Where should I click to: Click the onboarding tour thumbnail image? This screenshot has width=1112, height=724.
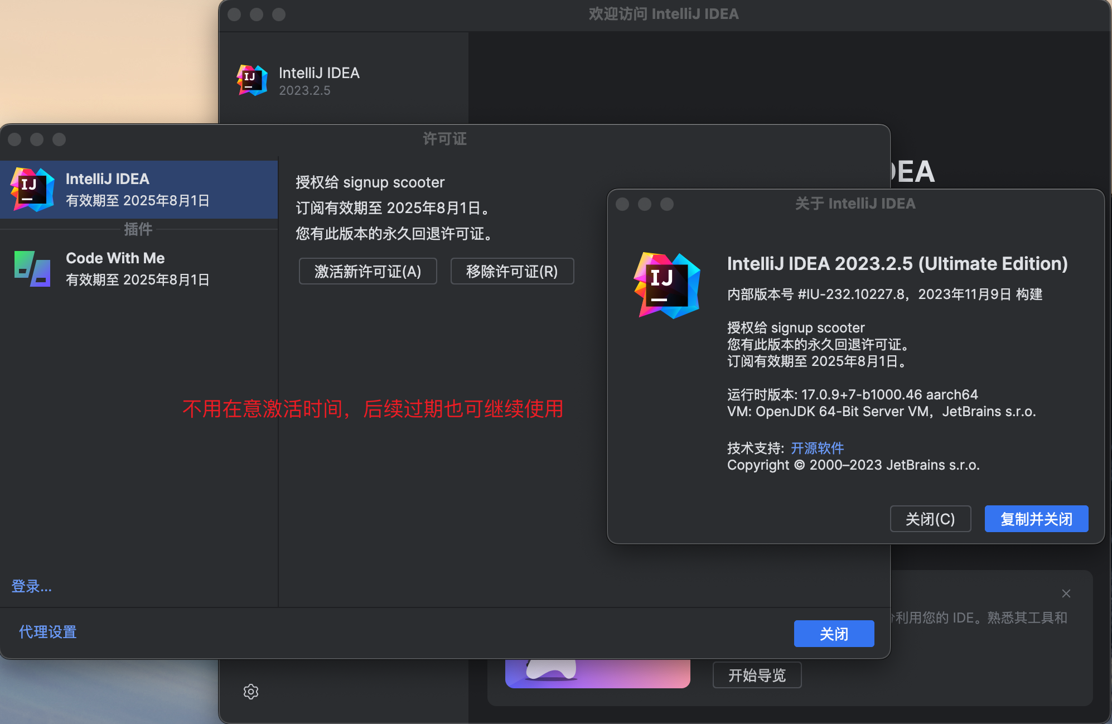pyautogui.click(x=597, y=673)
